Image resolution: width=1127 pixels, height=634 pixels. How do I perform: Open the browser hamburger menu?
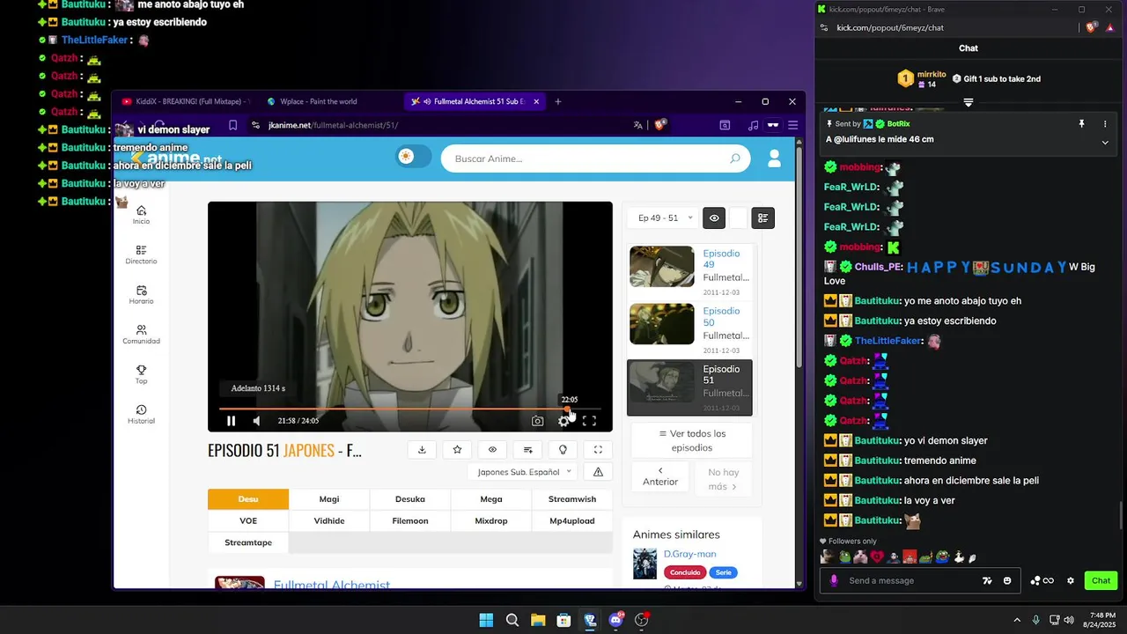pos(792,125)
